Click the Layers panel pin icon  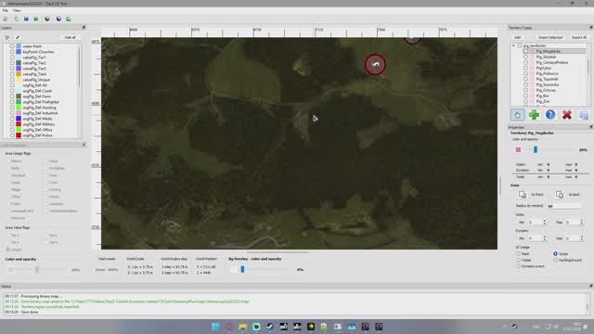[x=84, y=28]
